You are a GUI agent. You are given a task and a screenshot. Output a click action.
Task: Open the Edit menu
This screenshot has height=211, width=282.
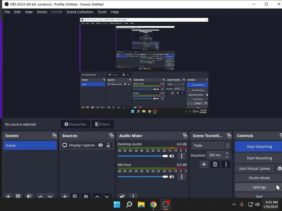click(x=17, y=12)
